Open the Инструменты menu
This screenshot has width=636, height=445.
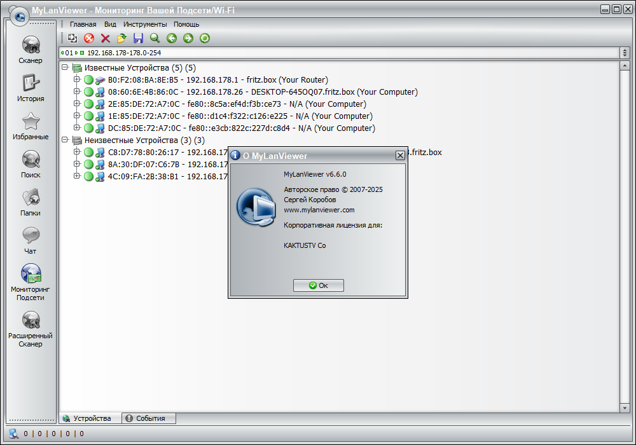tap(145, 24)
